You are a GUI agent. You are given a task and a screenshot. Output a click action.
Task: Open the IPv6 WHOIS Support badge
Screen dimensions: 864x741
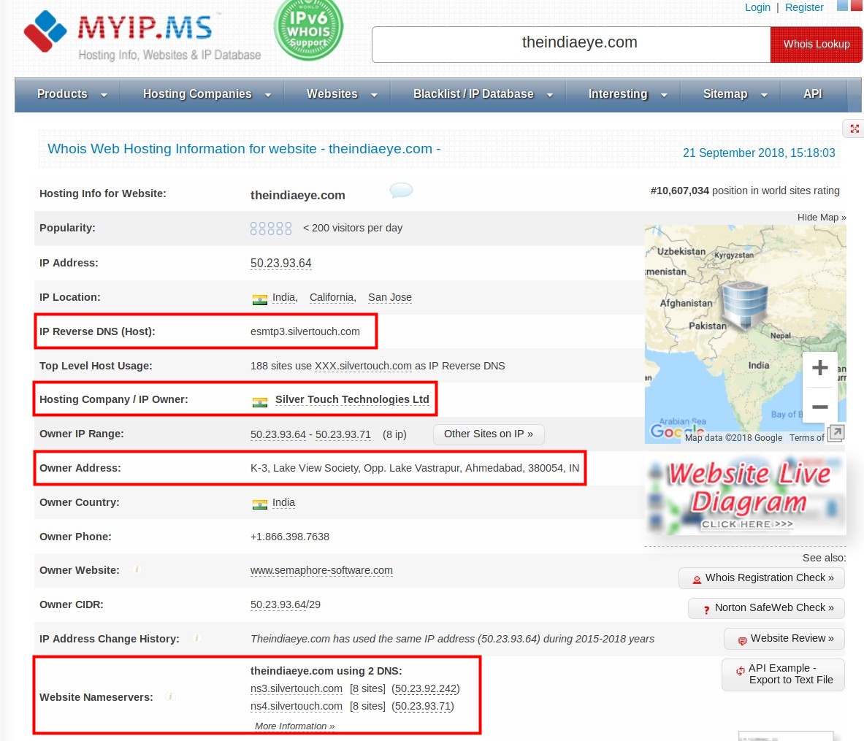(x=308, y=30)
